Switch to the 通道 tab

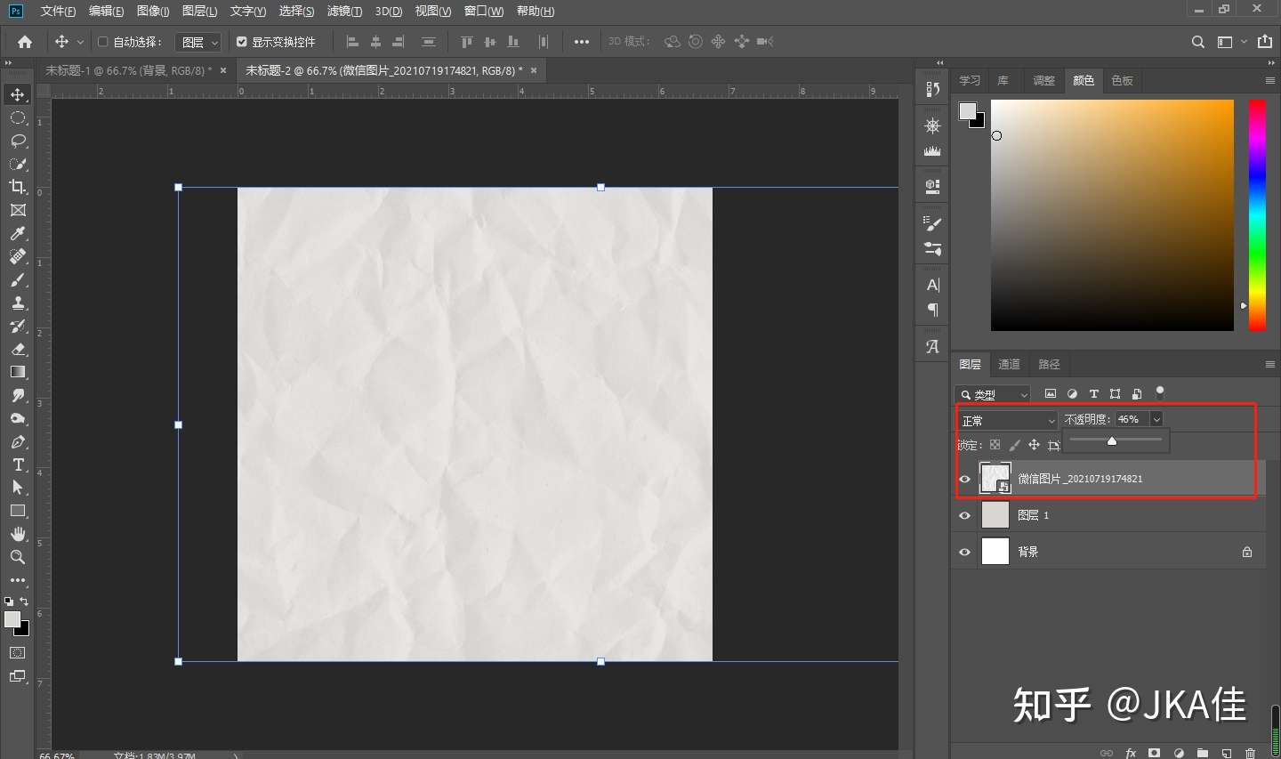(x=1009, y=364)
